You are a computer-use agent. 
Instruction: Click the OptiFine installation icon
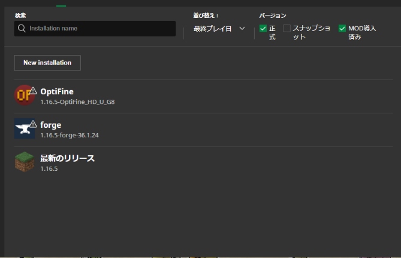25,95
